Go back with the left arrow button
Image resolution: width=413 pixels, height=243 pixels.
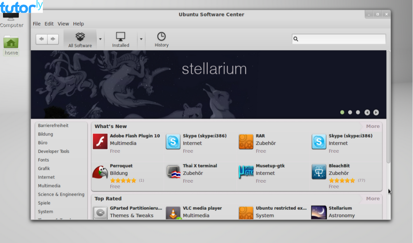(x=42, y=39)
